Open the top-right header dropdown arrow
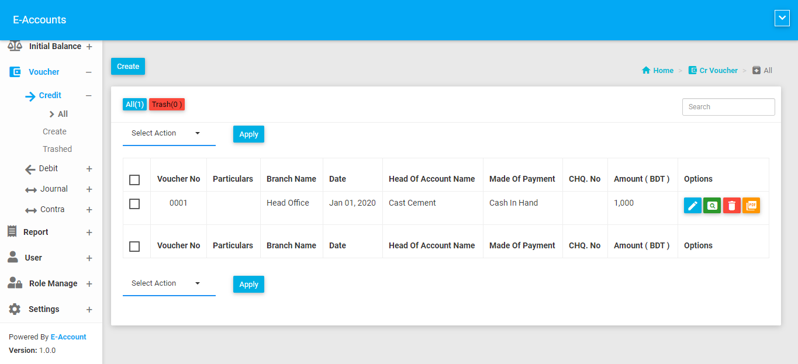 click(x=782, y=19)
